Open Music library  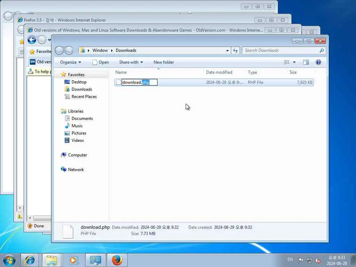(77, 126)
